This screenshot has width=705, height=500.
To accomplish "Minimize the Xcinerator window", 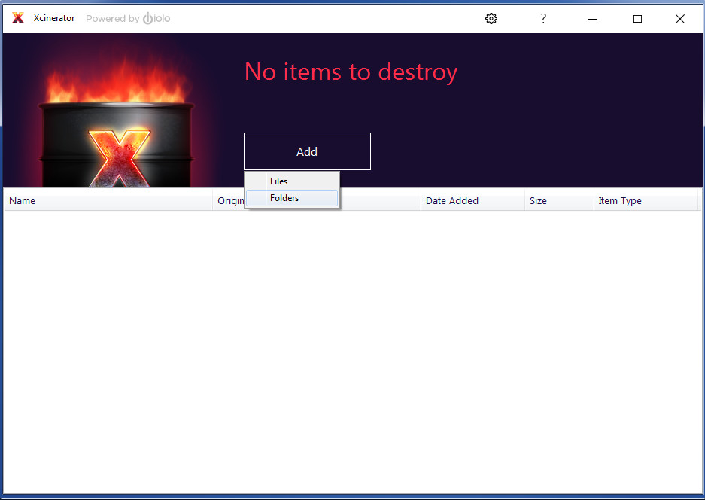I will coord(591,18).
